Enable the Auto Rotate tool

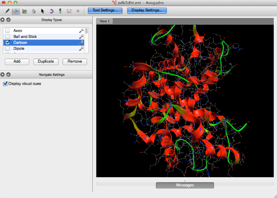tap(52, 11)
